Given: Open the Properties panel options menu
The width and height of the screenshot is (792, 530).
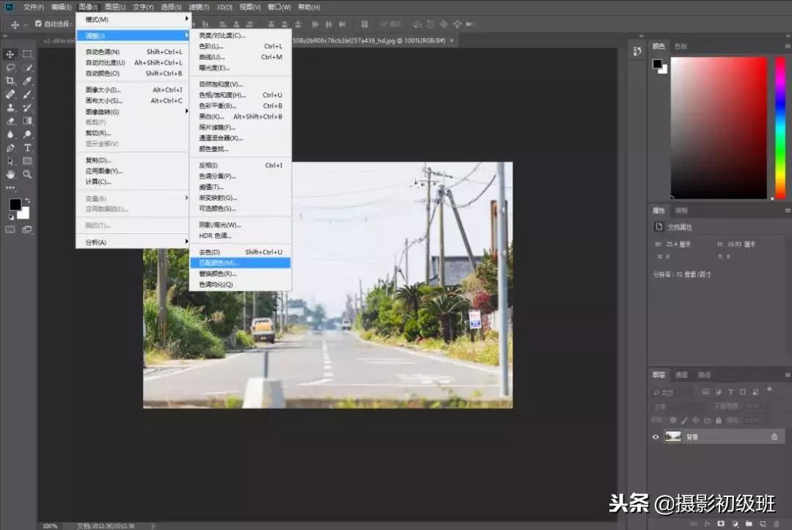Looking at the screenshot, I should 787,210.
